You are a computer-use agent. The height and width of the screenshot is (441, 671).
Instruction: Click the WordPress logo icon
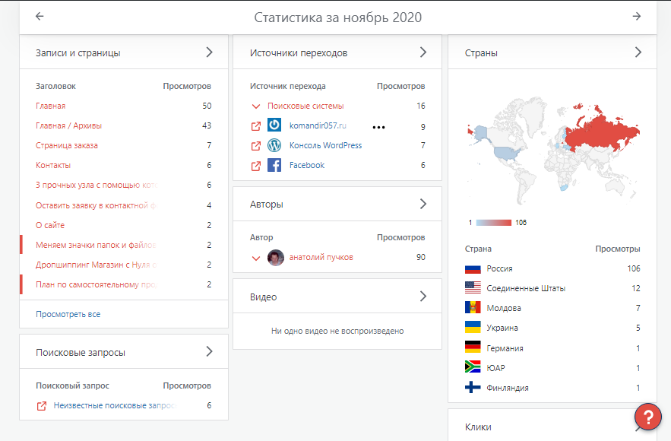[274, 145]
